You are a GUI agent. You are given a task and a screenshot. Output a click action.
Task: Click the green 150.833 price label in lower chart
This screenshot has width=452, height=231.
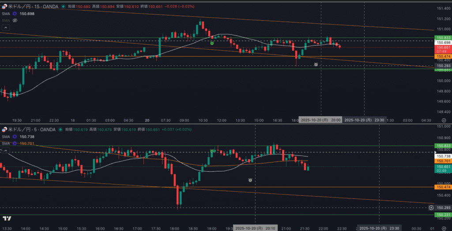tap(443, 146)
